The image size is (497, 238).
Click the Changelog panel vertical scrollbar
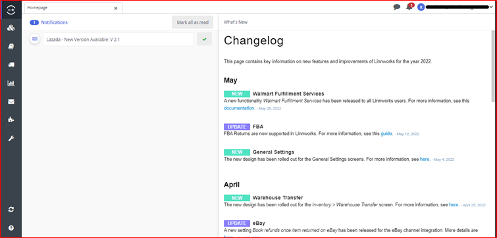tap(492, 66)
